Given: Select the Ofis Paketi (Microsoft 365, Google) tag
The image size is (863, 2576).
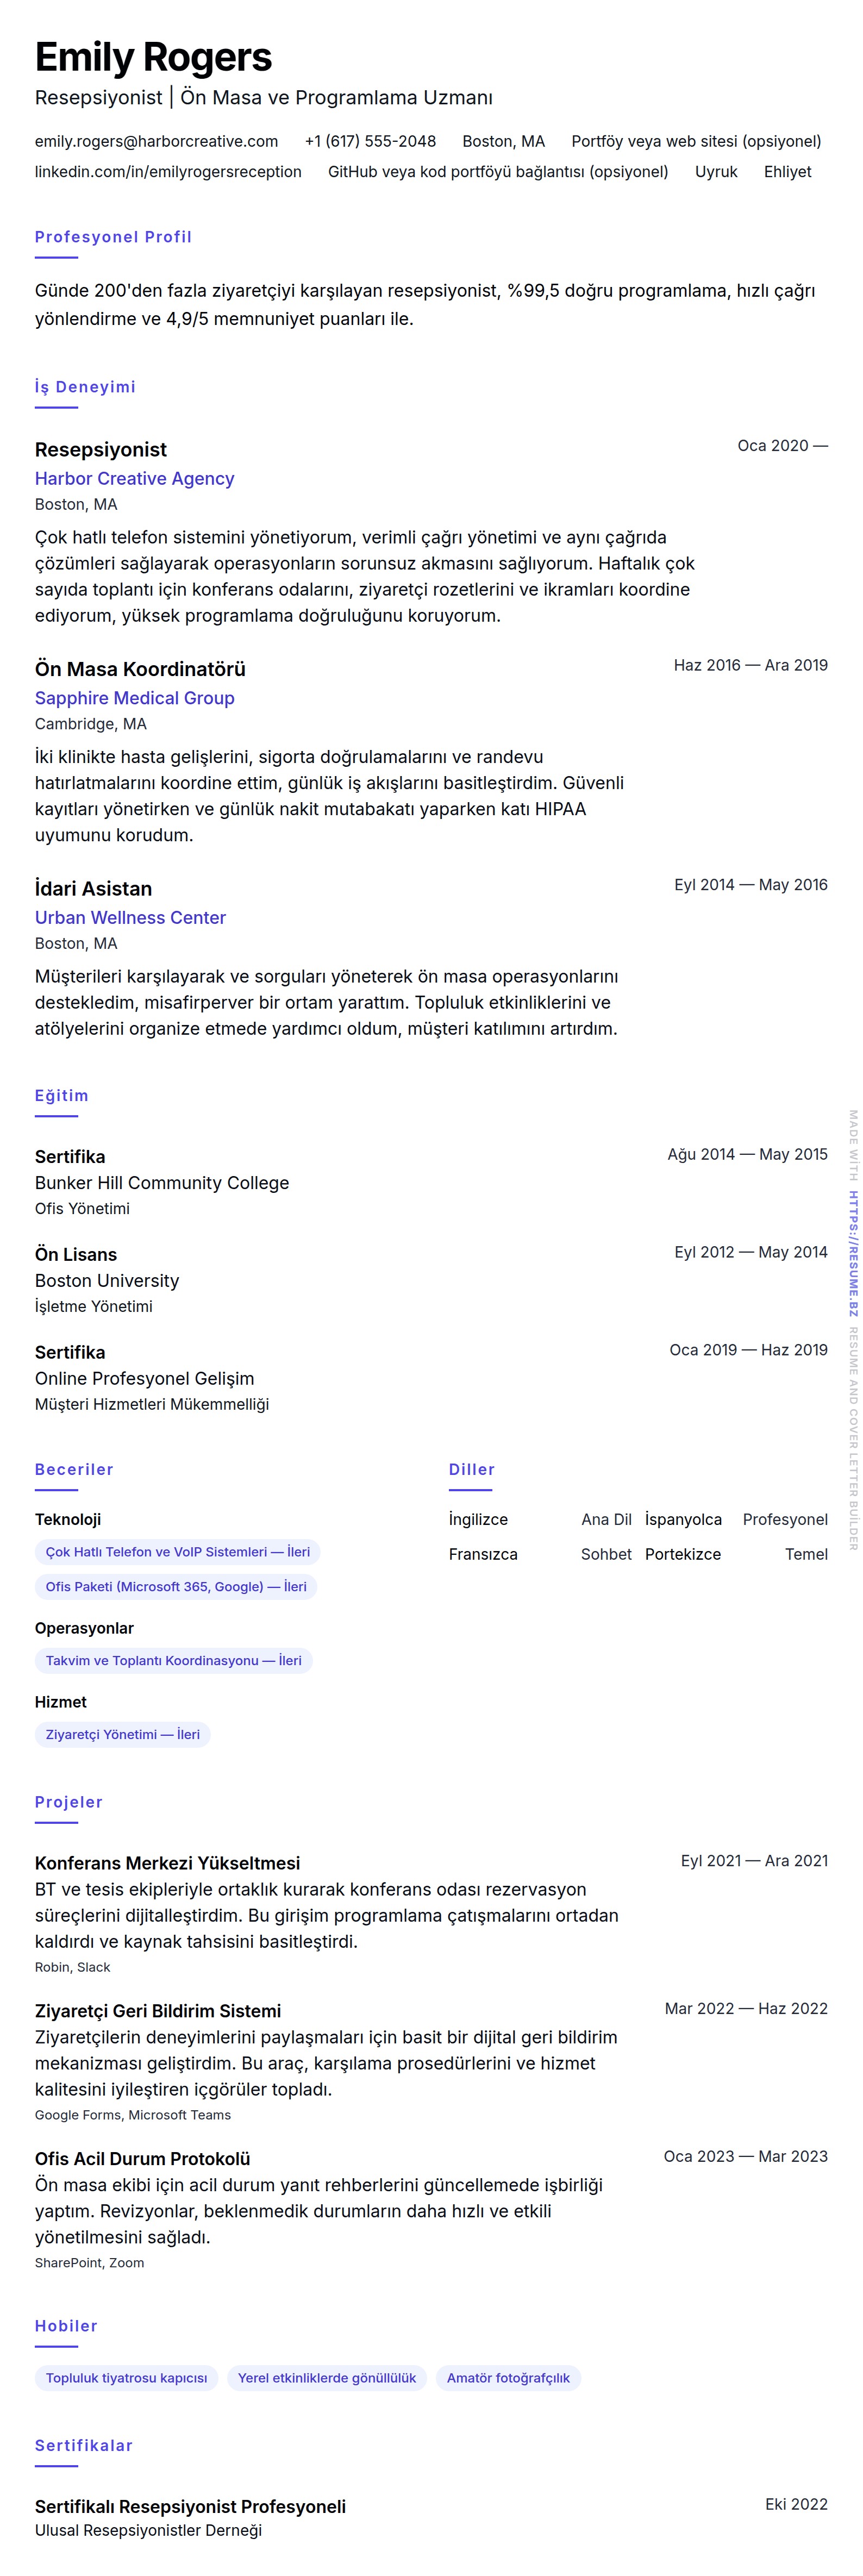Looking at the screenshot, I should (x=175, y=1586).
